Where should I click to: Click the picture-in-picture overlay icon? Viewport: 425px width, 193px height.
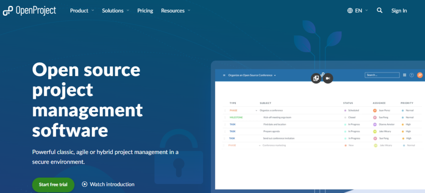click(x=316, y=78)
